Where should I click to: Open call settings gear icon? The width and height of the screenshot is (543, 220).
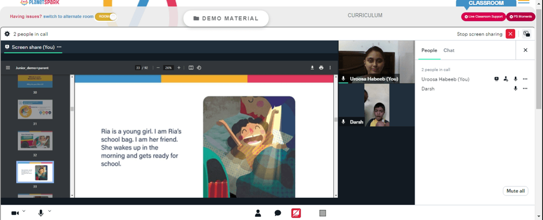click(x=7, y=34)
